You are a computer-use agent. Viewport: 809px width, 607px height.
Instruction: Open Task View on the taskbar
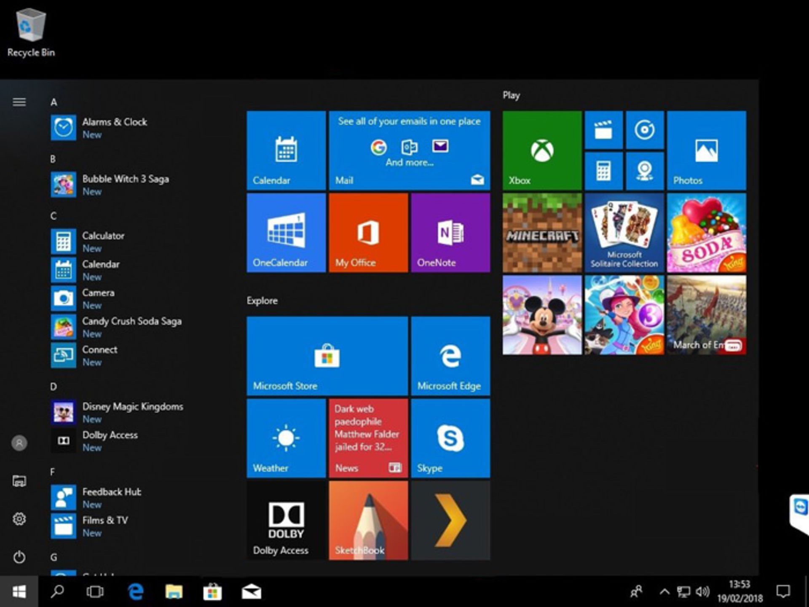[95, 592]
